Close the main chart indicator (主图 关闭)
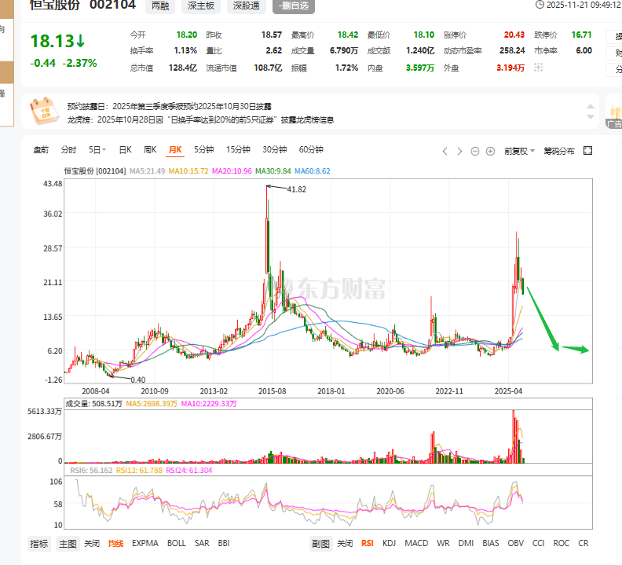622x565 pixels. coord(92,543)
